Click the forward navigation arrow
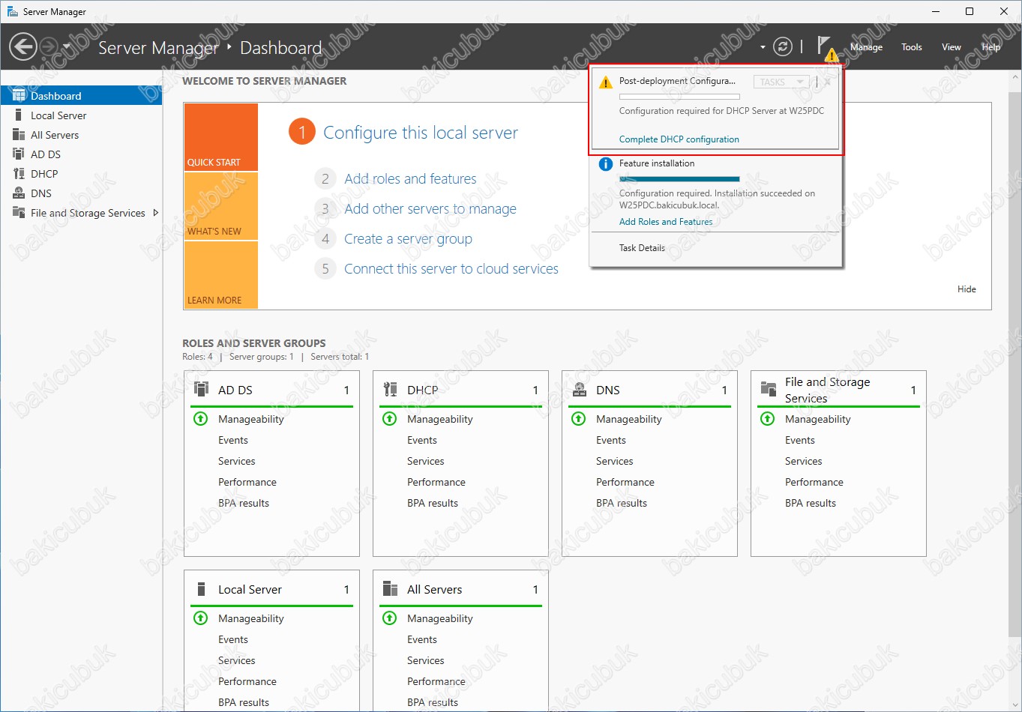The height and width of the screenshot is (712, 1022). [48, 46]
